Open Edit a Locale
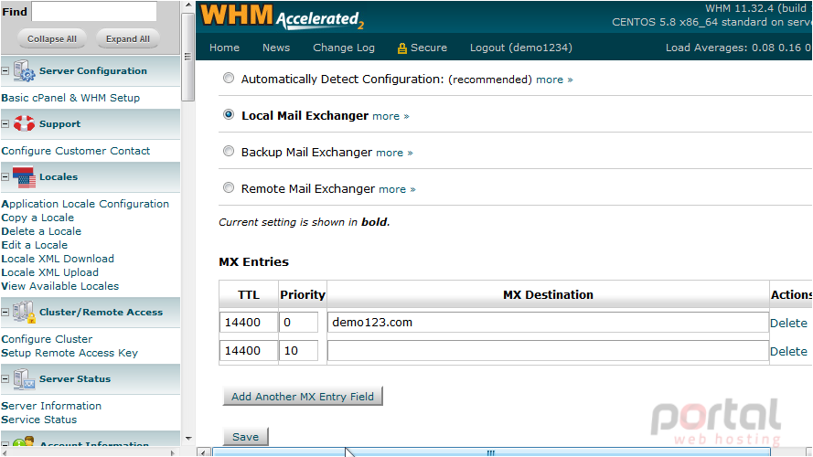The width and height of the screenshot is (813, 457). [34, 245]
